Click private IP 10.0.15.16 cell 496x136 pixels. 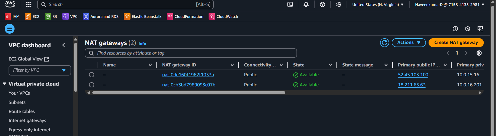pyautogui.click(x=468, y=75)
